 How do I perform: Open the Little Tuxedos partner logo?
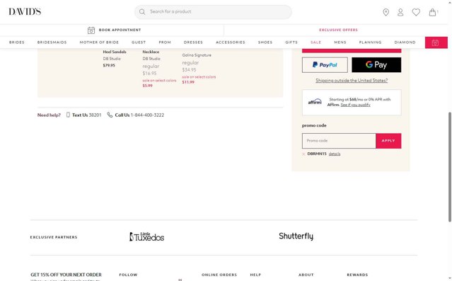146,236
